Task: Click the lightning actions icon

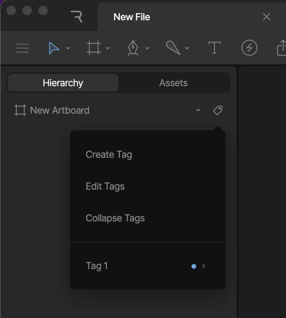Action: [249, 48]
